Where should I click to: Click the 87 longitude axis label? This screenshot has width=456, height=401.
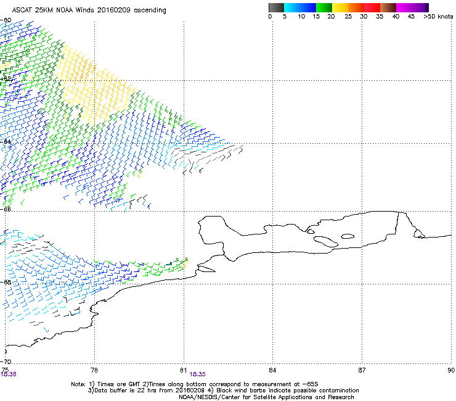362,370
